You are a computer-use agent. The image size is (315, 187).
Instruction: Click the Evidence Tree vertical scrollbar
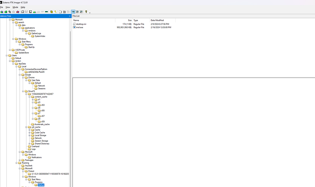tap(70, 109)
